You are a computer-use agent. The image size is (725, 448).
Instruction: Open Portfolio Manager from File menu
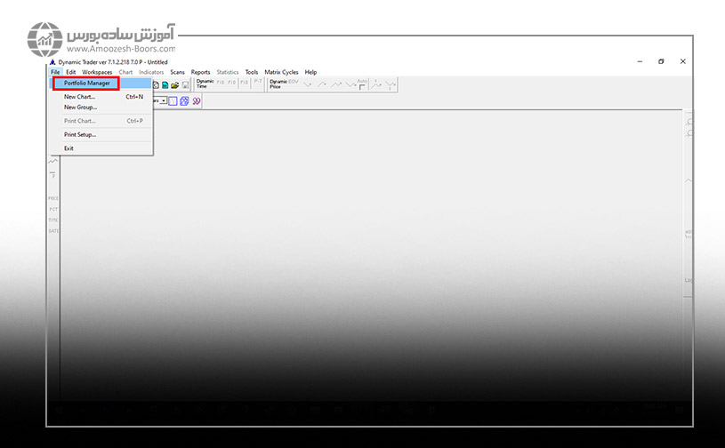pyautogui.click(x=86, y=84)
